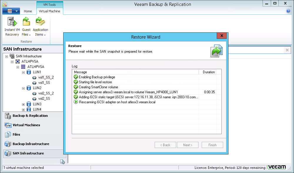Viewport: 294px width, 173px height.
Task: Click Virtual Machines pane VM icon
Action: (x=8, y=125)
